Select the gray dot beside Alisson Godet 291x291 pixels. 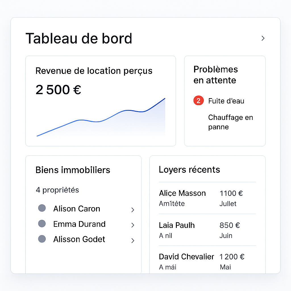click(x=42, y=239)
